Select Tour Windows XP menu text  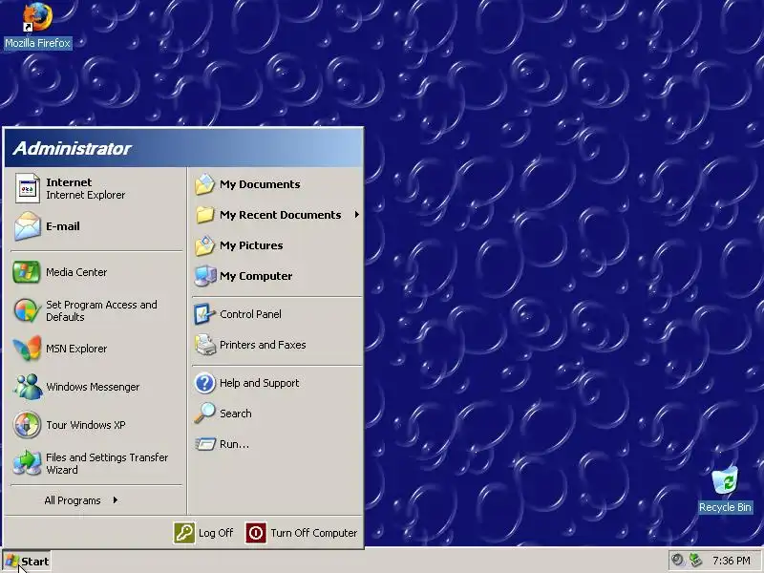[86, 425]
